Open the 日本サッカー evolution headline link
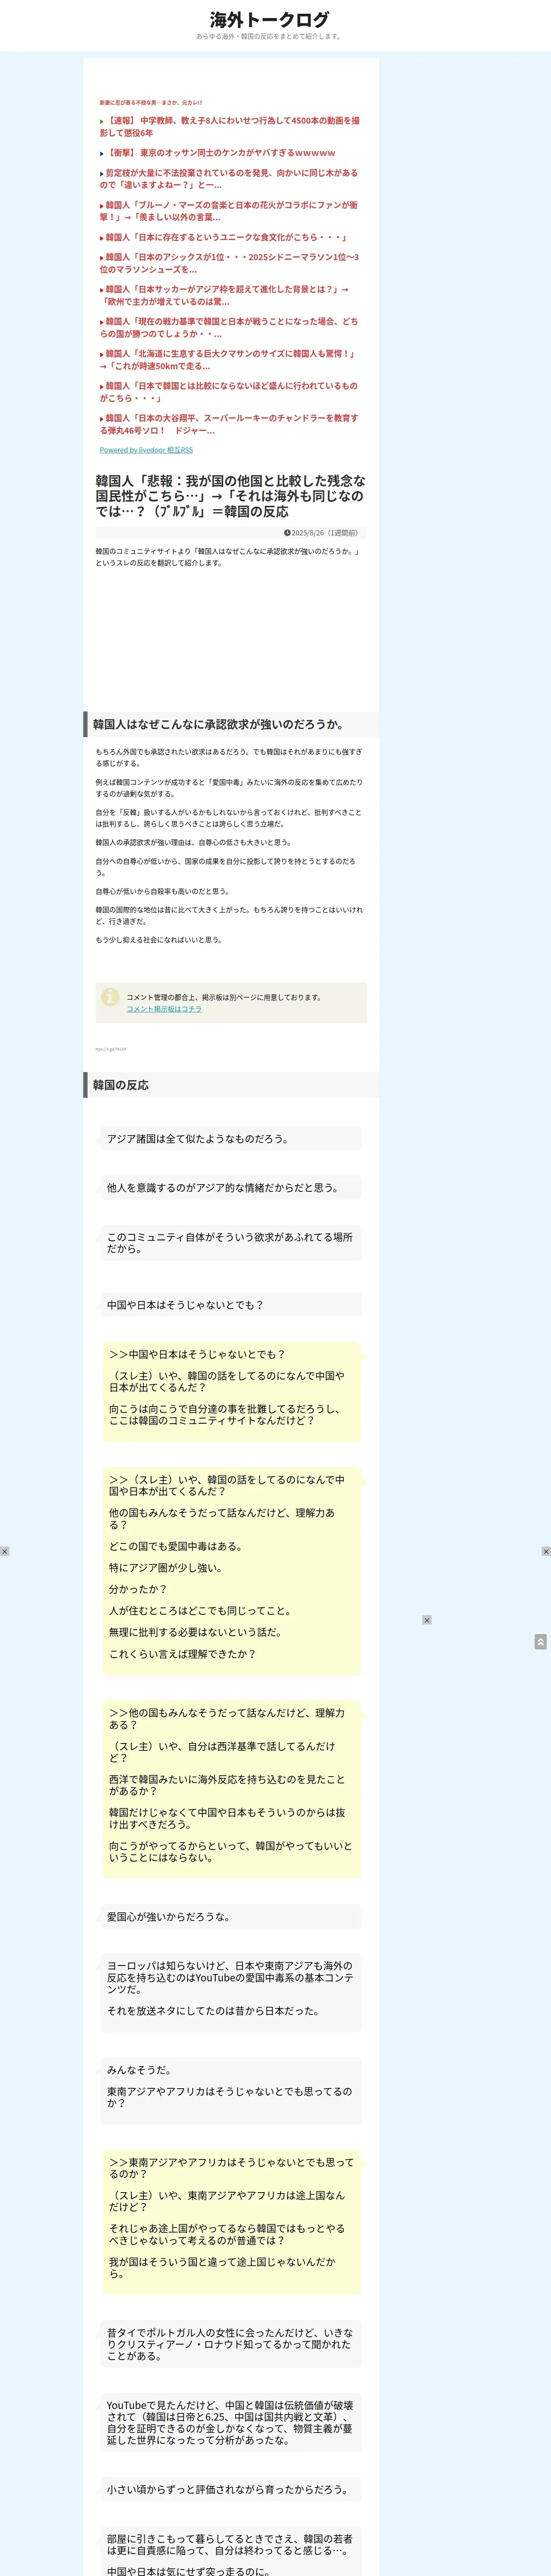 pyautogui.click(x=225, y=295)
